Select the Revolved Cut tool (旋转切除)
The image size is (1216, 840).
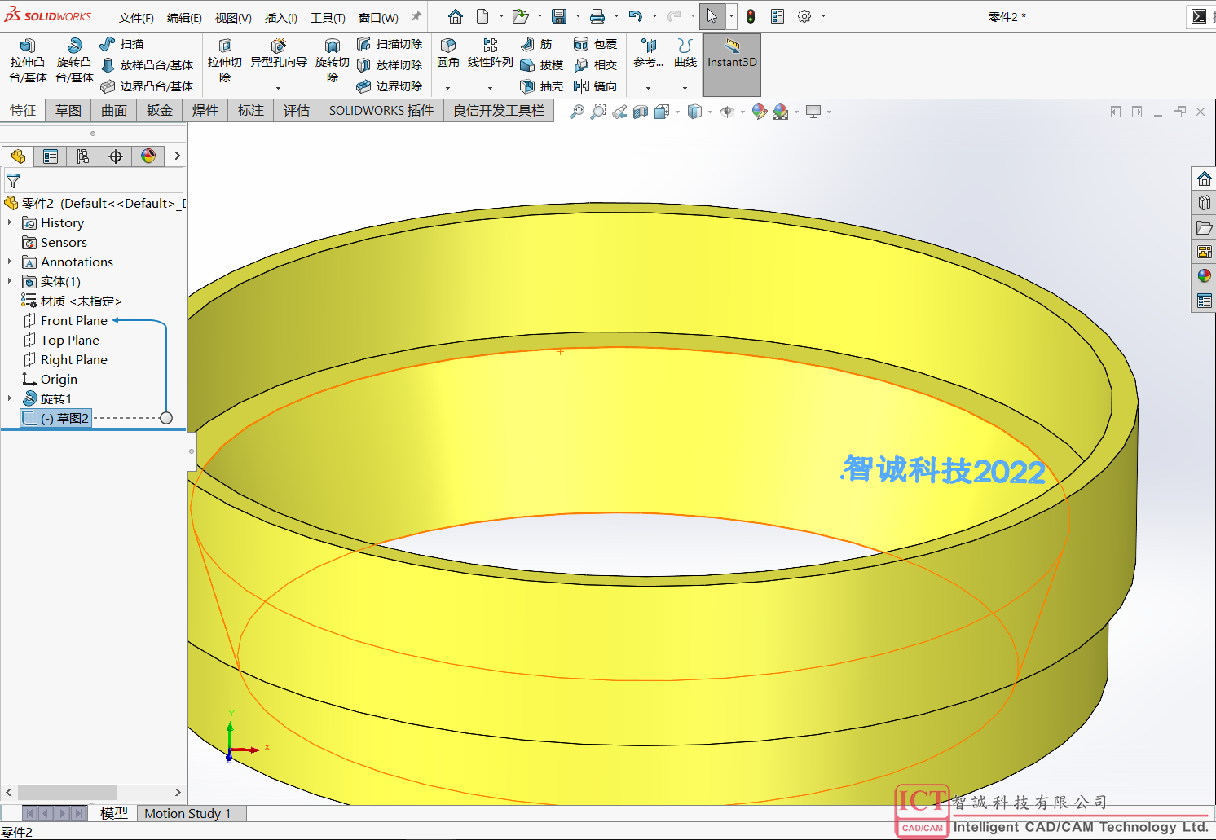[333, 61]
